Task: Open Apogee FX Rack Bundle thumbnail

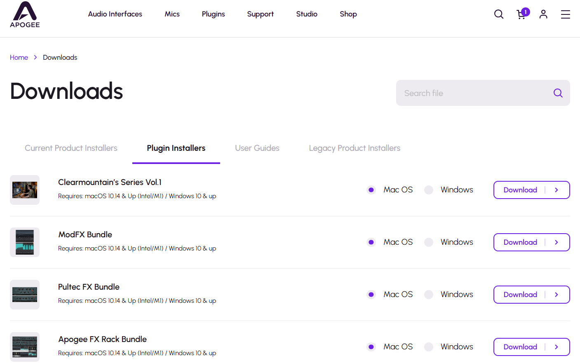Action: coord(25,347)
